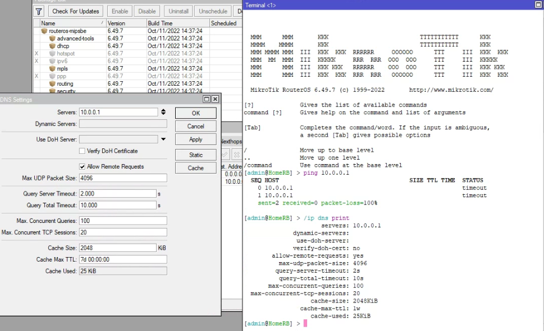This screenshot has width=544, height=331.
Task: Select the dhcp package icon
Action: [52, 46]
